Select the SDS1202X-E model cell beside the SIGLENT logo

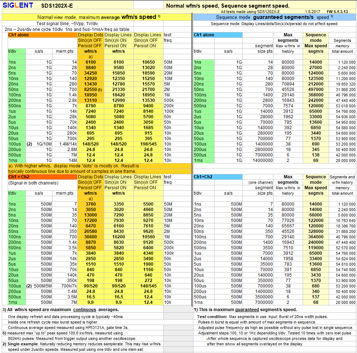coord(57,6)
